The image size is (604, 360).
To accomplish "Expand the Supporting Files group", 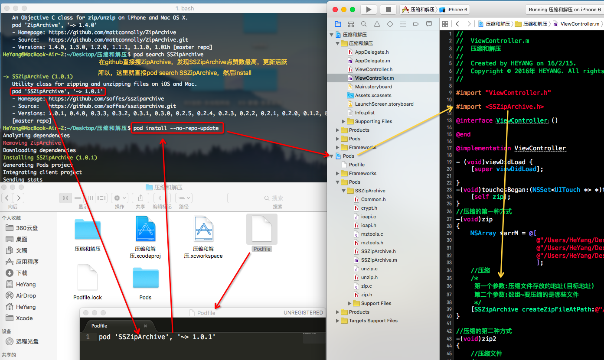I will click(x=344, y=121).
